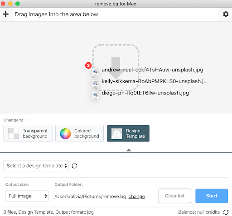Open the Select a design template dropdown

[x=36, y=166]
